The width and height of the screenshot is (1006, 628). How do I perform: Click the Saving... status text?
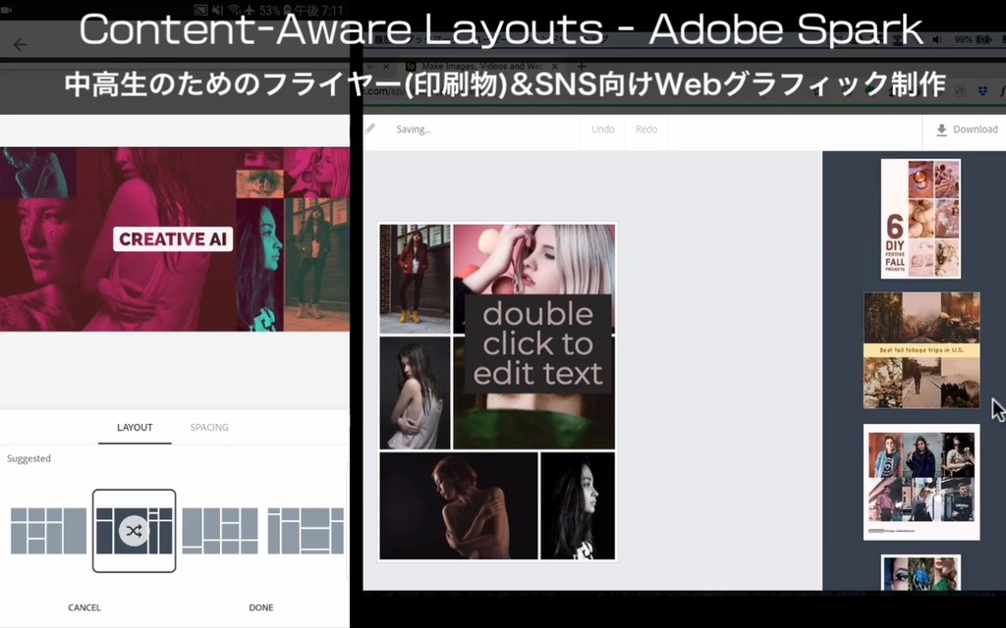coord(414,129)
